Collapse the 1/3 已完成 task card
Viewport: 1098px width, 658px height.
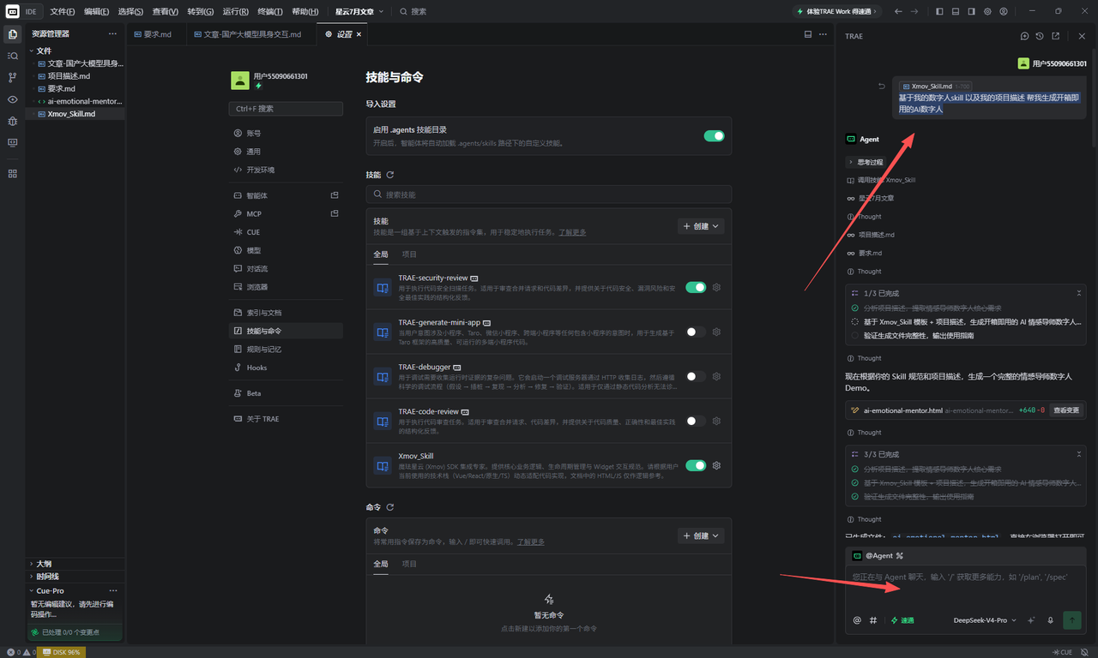pyautogui.click(x=1079, y=293)
